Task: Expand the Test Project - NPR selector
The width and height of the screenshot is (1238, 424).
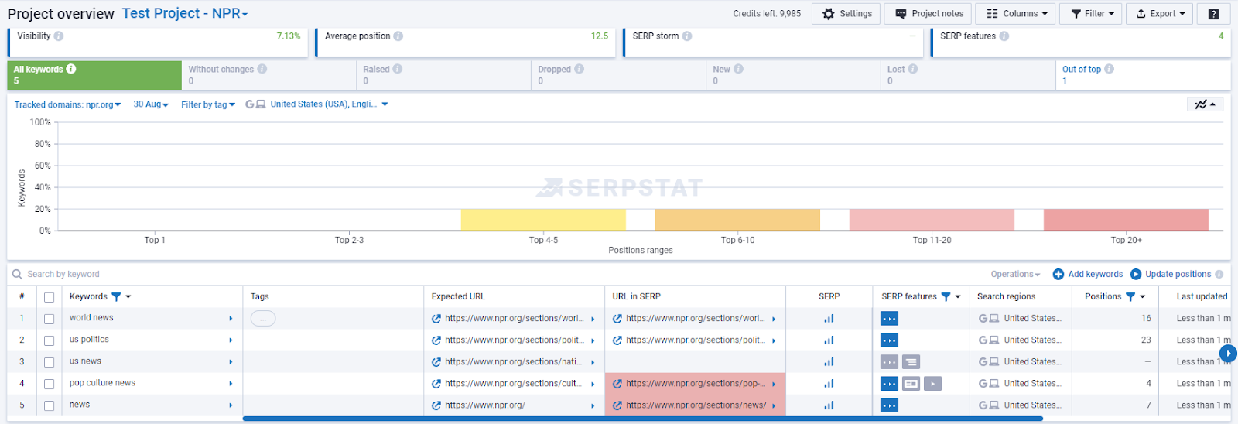Action: [x=185, y=14]
